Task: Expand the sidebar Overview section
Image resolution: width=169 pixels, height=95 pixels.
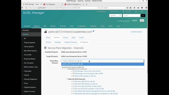Action: click(x=26, y=30)
